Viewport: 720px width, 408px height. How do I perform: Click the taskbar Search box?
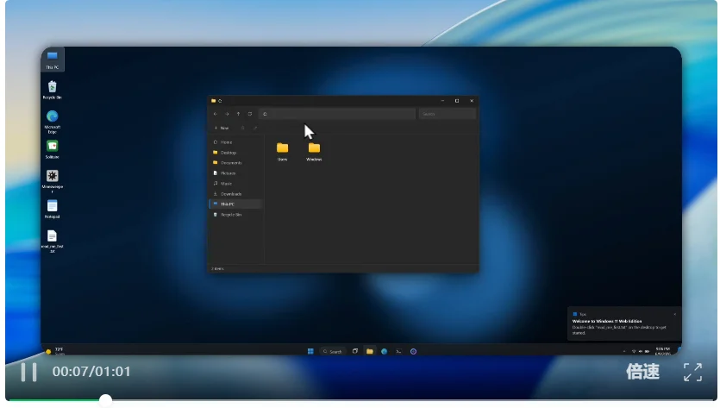[x=332, y=351]
